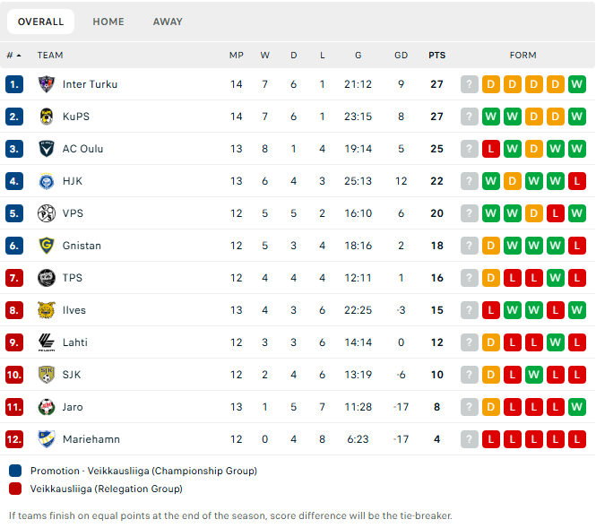Click TPS upcoming match question mark
This screenshot has width=596, height=528.
469,278
